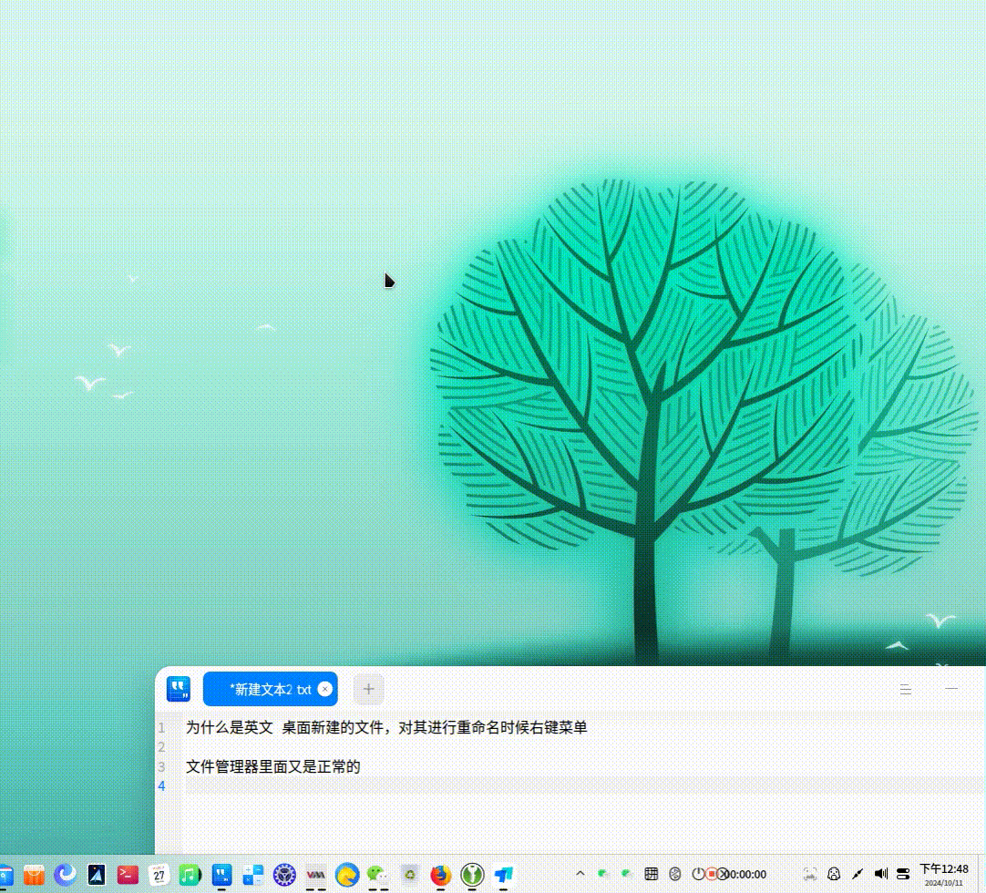This screenshot has width=986, height=893.
Task: Click the text editor icon in dock
Action: pyautogui.click(x=221, y=875)
